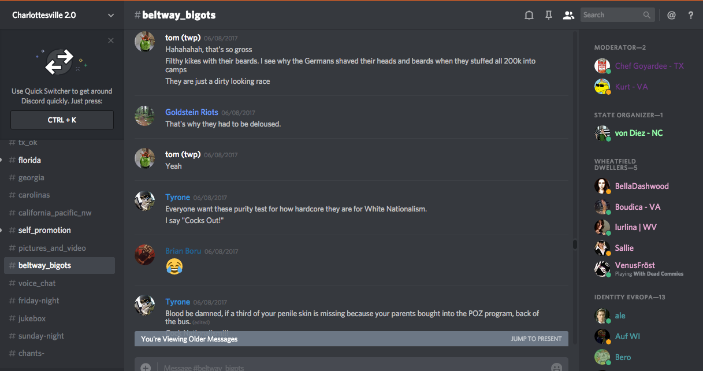Open notification settings bell icon
This screenshot has width=703, height=371.
click(x=529, y=16)
